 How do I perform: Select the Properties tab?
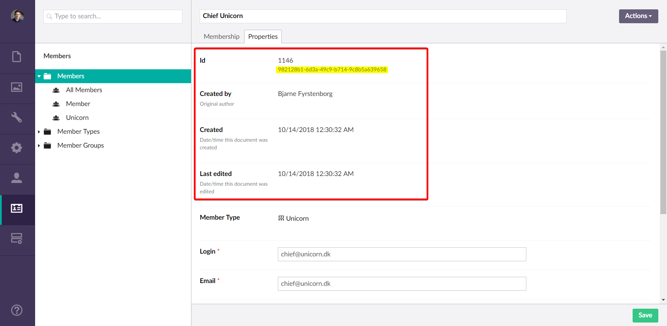point(263,36)
